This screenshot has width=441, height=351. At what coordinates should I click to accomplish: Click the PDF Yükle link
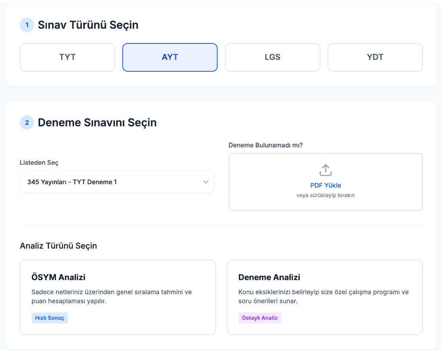coord(326,185)
